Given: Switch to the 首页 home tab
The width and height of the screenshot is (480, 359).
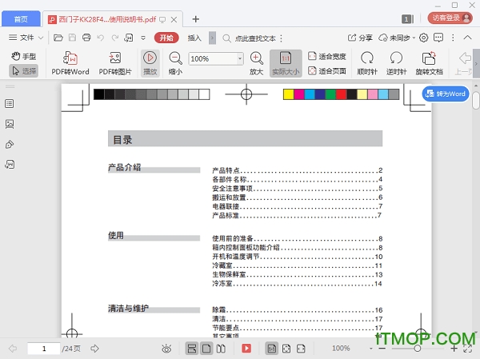Looking at the screenshot, I should [20, 18].
